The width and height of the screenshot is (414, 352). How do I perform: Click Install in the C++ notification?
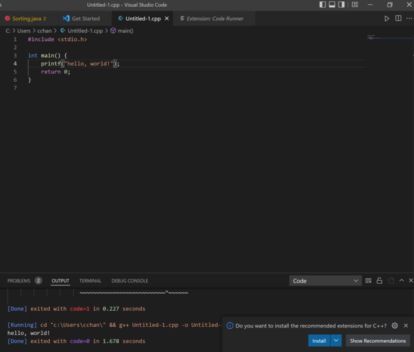pyautogui.click(x=319, y=341)
